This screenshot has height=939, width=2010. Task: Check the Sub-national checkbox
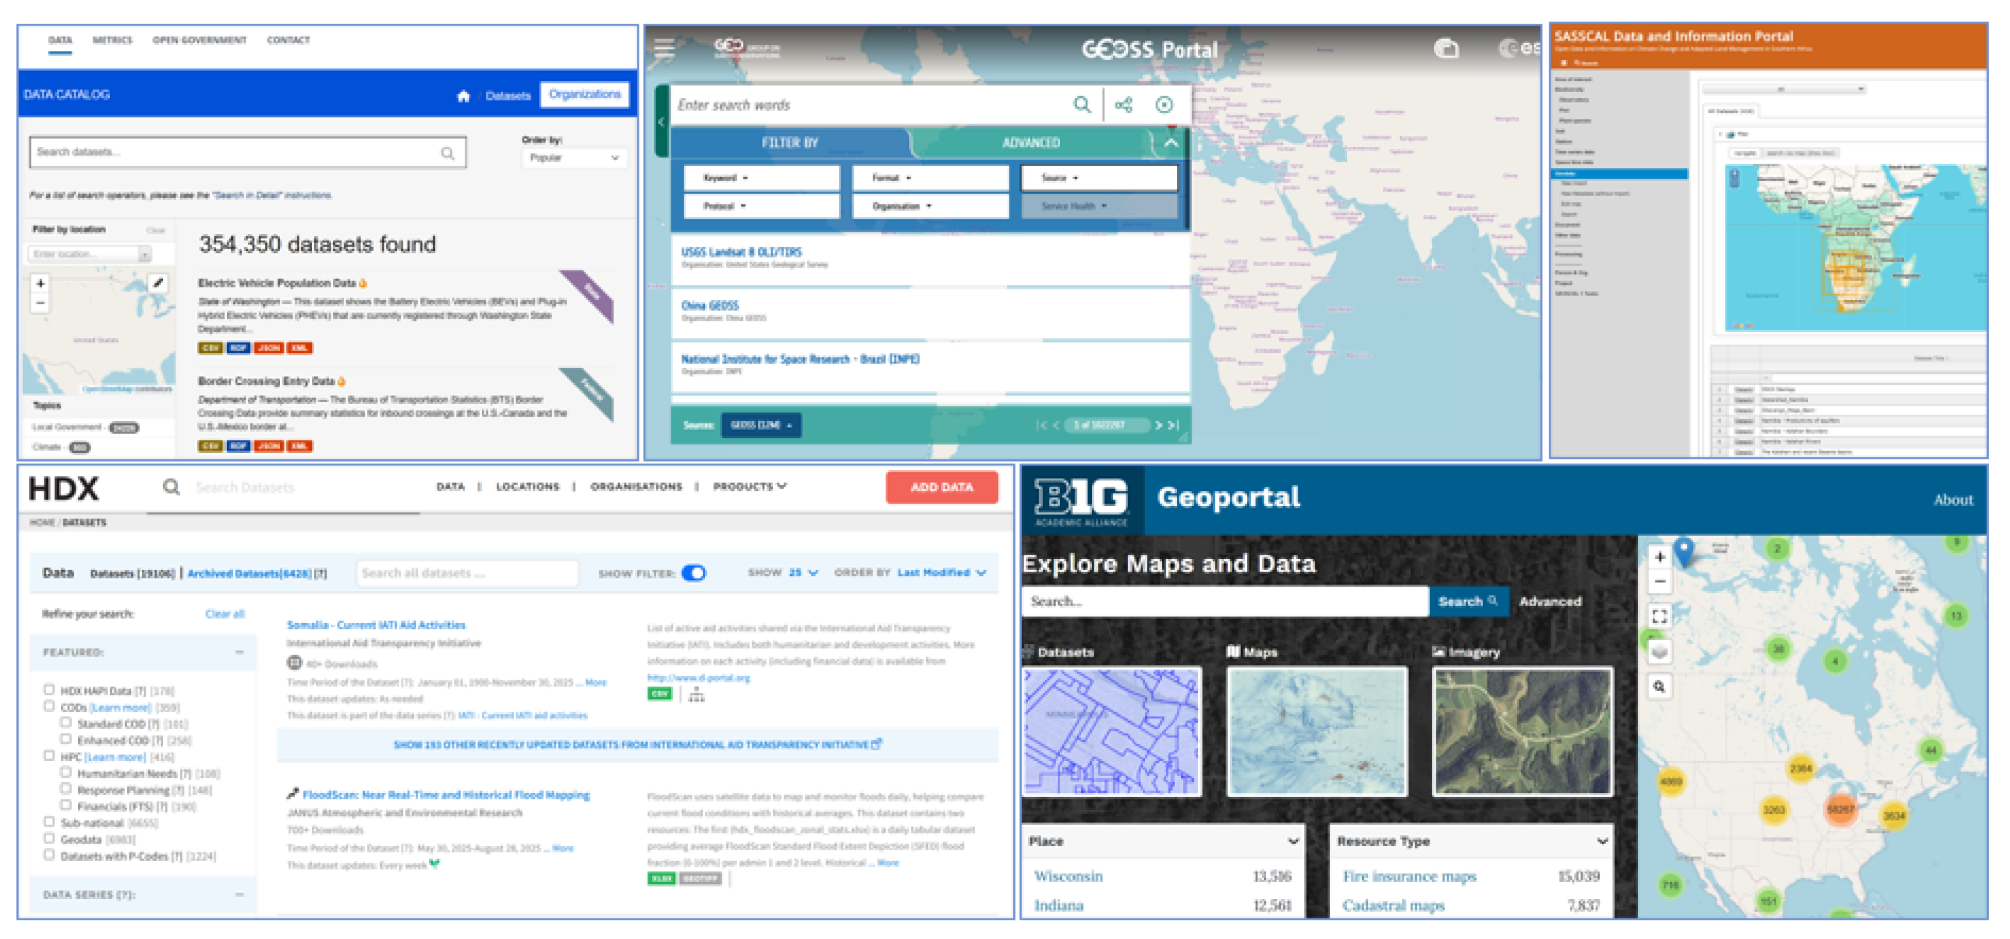click(49, 822)
